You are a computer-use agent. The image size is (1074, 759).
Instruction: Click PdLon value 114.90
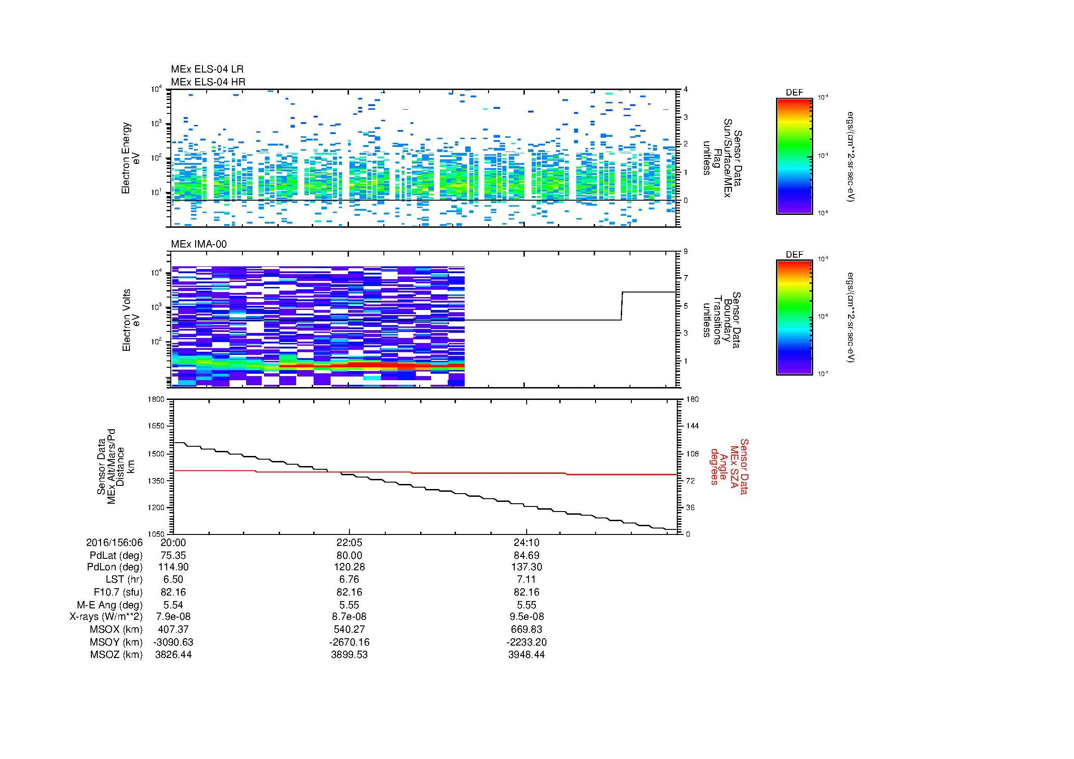pyautogui.click(x=173, y=567)
